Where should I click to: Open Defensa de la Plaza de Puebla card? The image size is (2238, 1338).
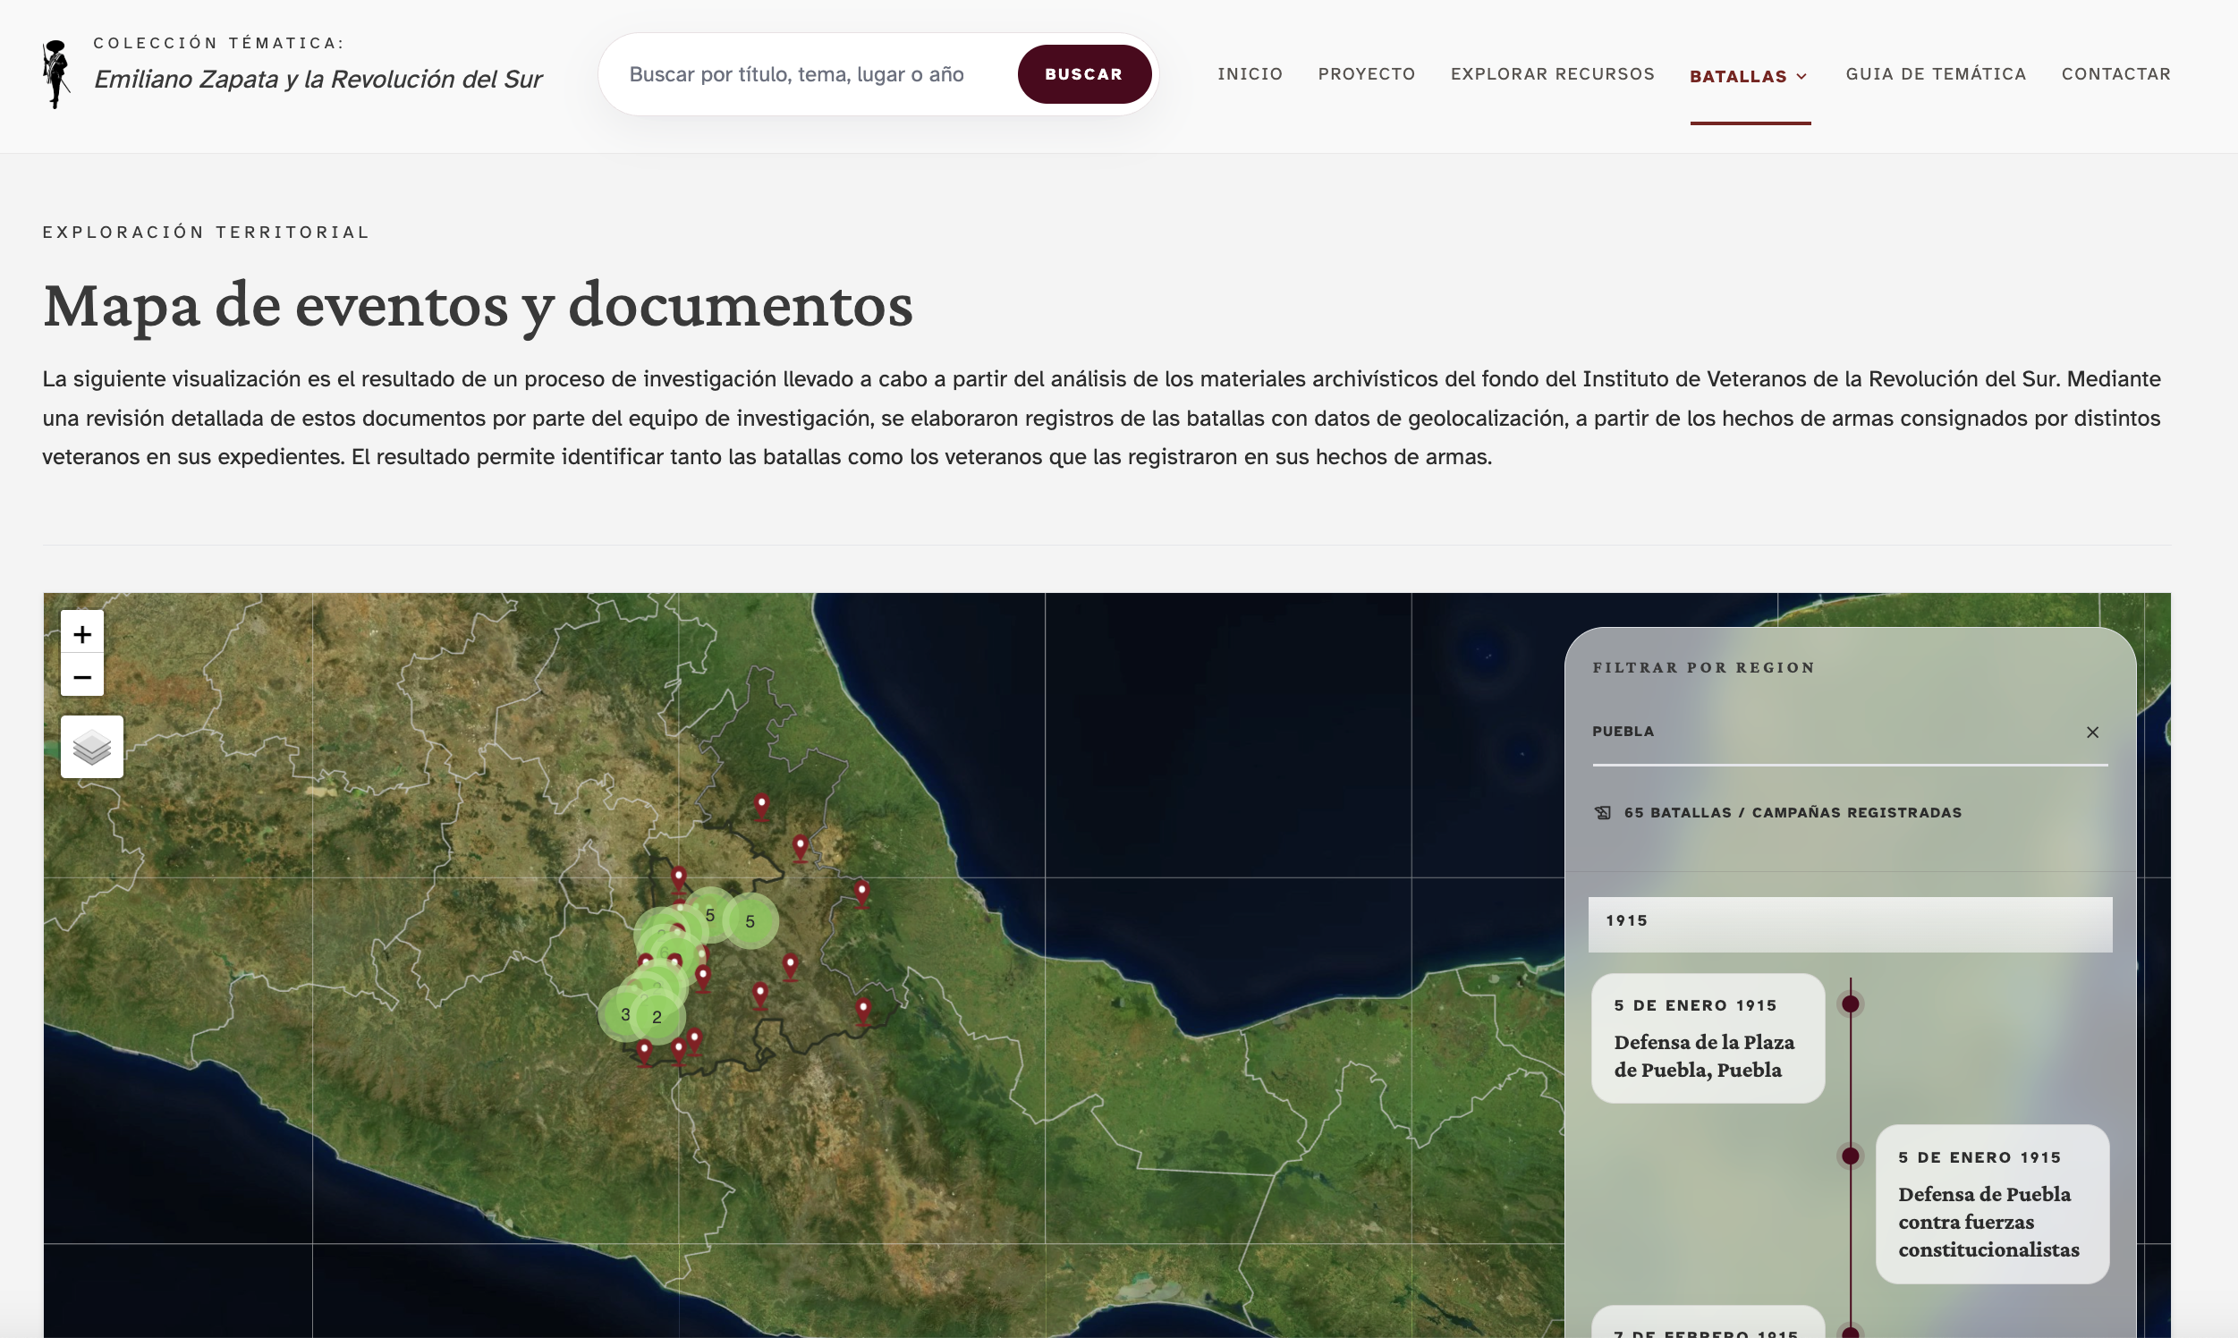1708,1037
